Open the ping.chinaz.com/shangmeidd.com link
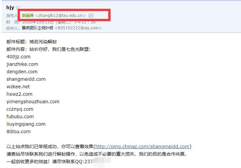 pyautogui.click(x=142, y=147)
